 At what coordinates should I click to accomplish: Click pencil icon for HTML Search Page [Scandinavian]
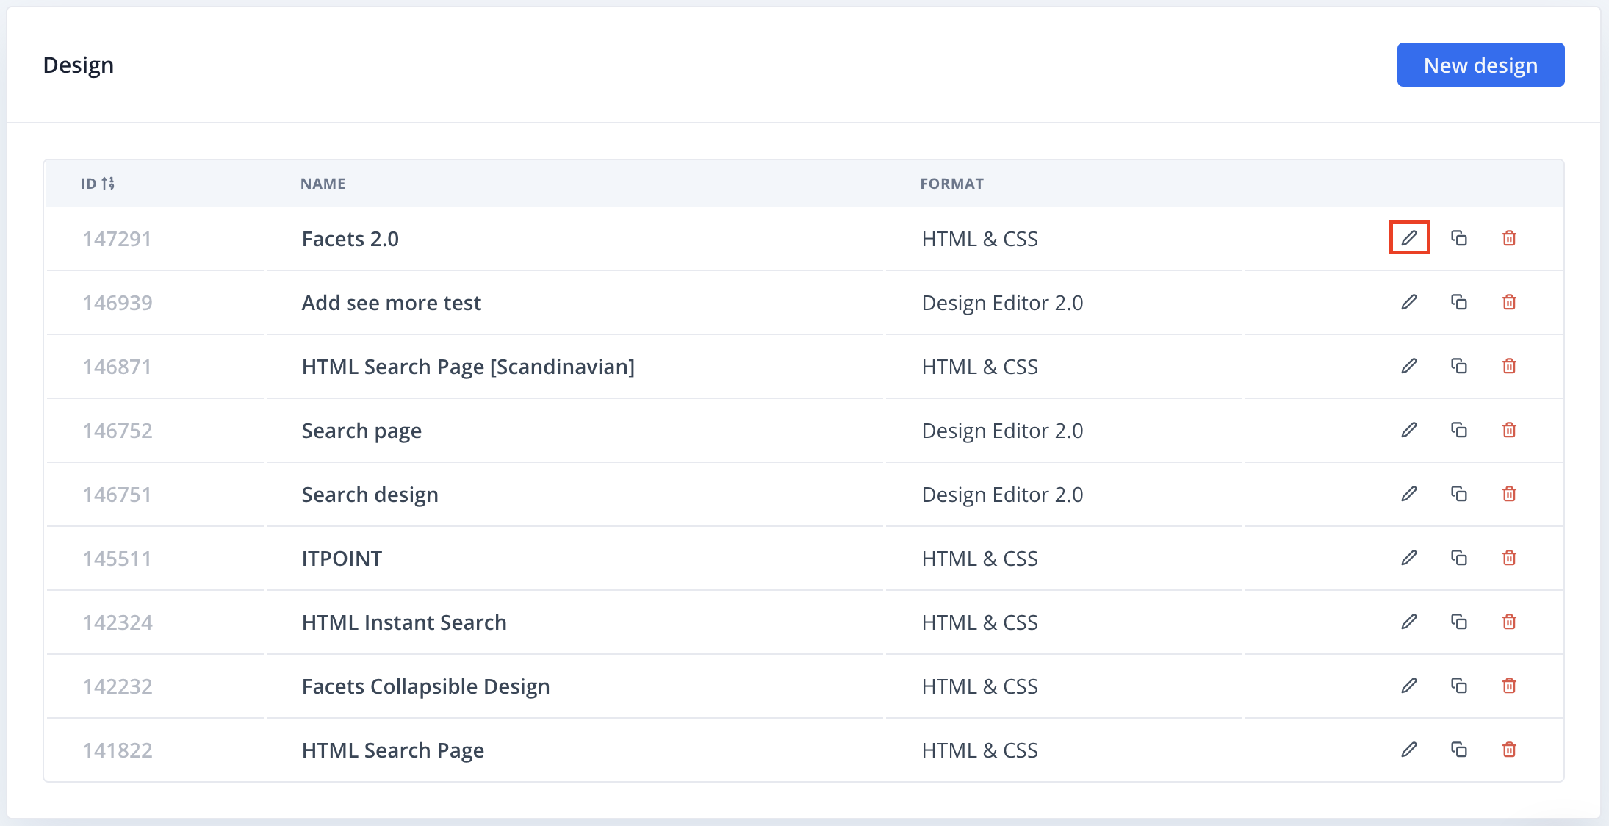pos(1408,366)
